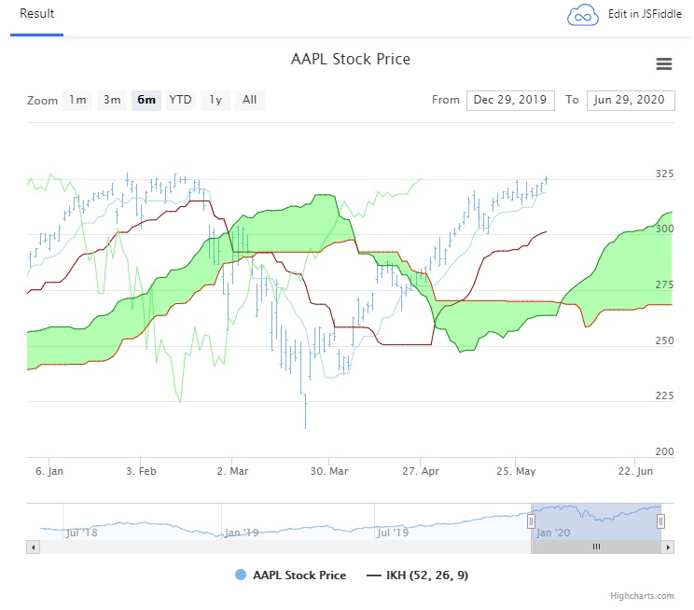The width and height of the screenshot is (694, 610).
Task: Click the 325 y-axis label
Action: tap(664, 173)
